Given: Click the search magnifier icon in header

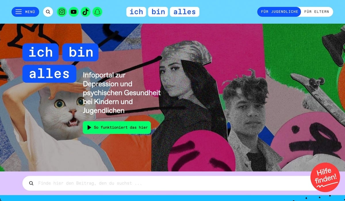Looking at the screenshot, I should coord(48,12).
